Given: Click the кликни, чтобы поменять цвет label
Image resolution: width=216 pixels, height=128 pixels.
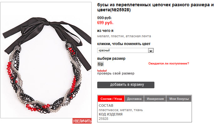Looking at the screenshot, I should (x=124, y=44).
